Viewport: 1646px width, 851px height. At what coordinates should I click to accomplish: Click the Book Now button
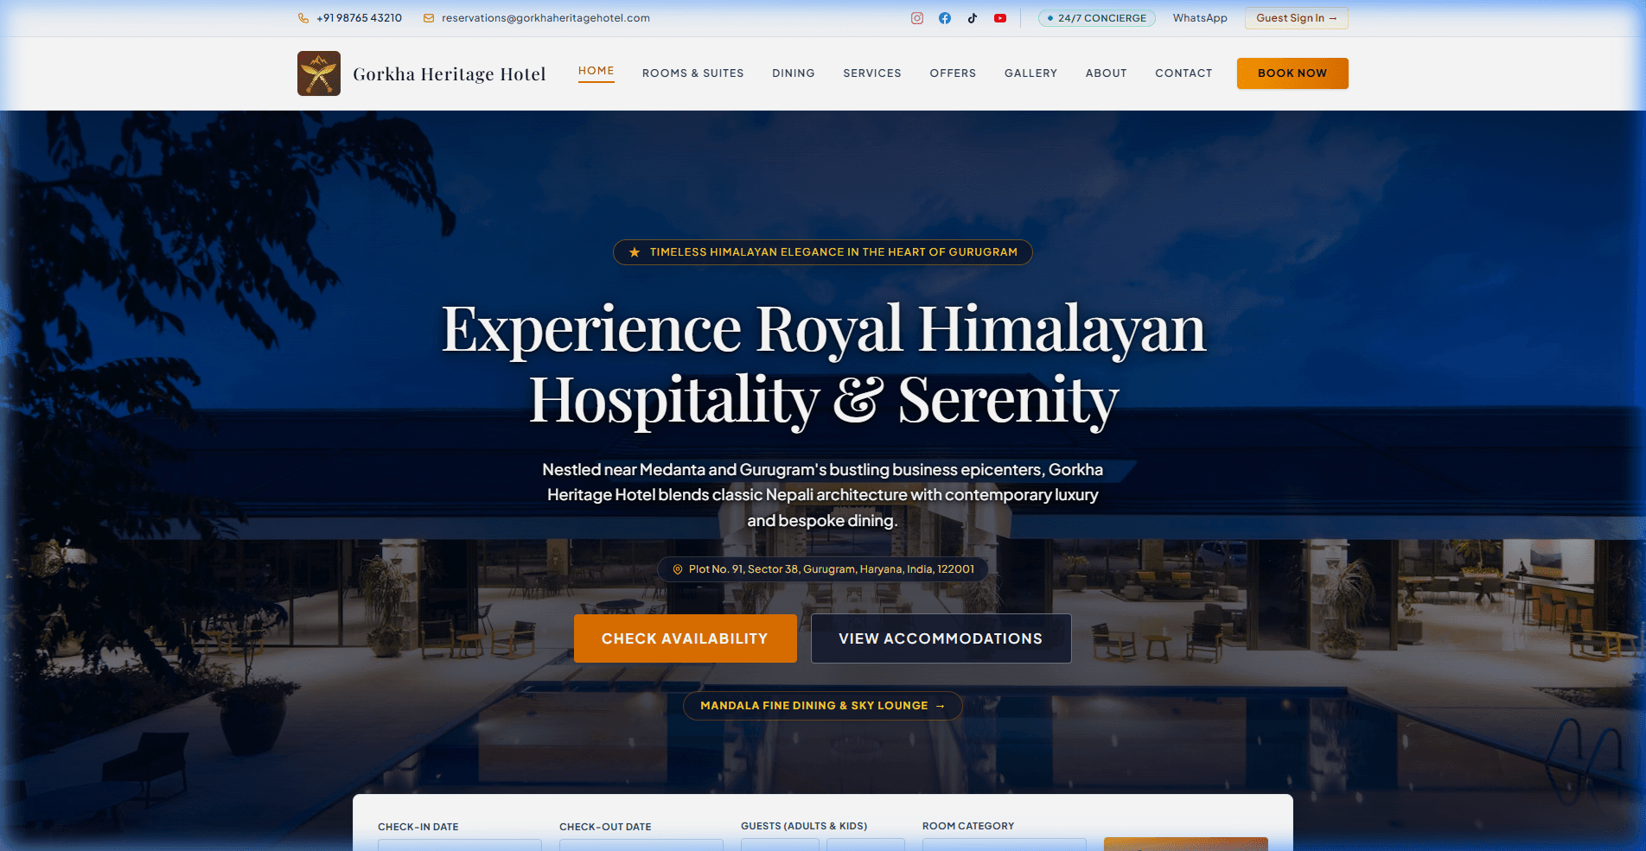tap(1292, 73)
